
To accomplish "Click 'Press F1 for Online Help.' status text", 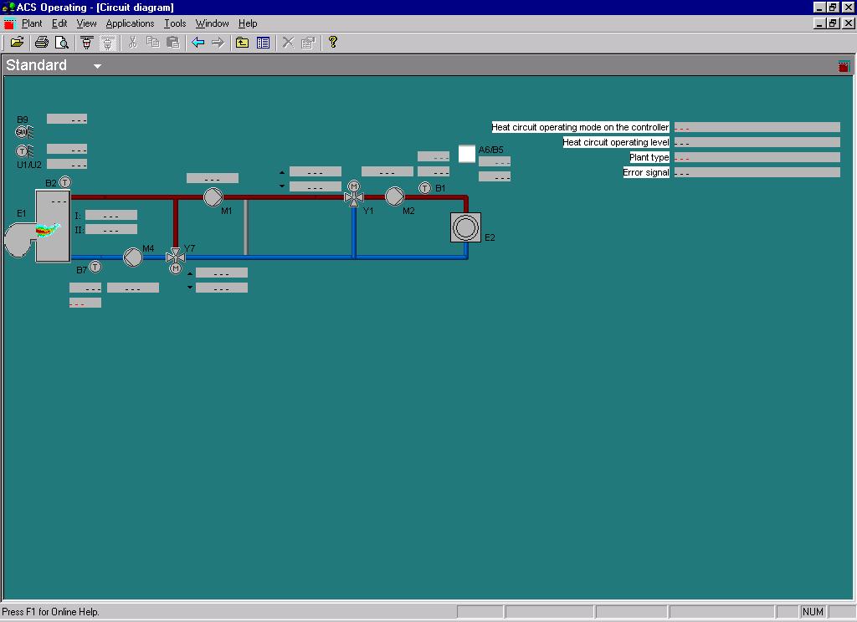I will 50,612.
